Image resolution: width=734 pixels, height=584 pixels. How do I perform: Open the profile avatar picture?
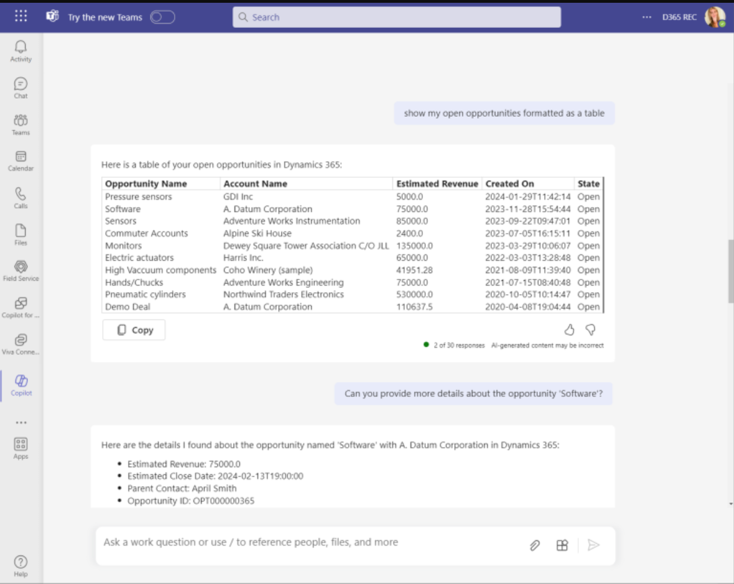click(x=715, y=17)
